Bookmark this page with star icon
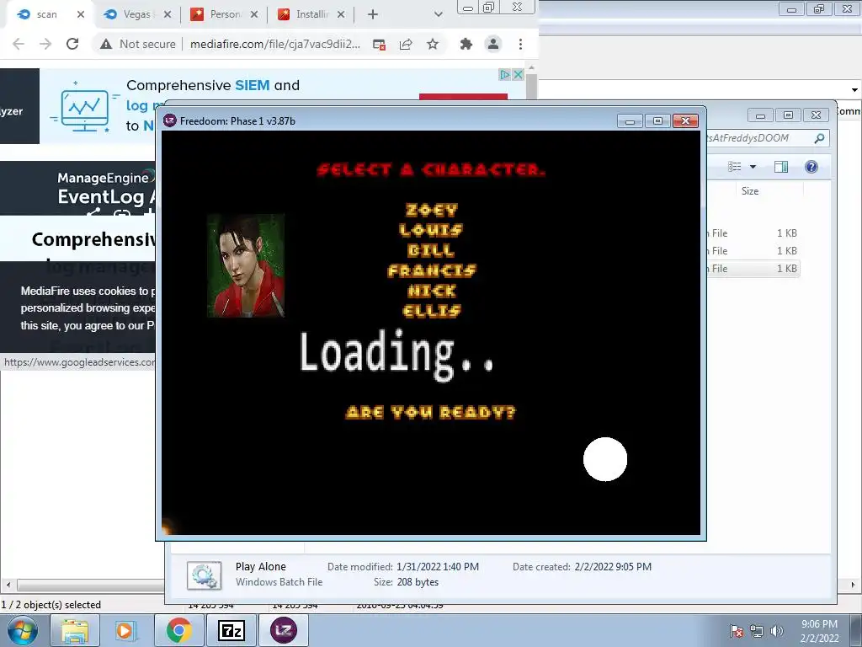The height and width of the screenshot is (647, 862). (433, 44)
